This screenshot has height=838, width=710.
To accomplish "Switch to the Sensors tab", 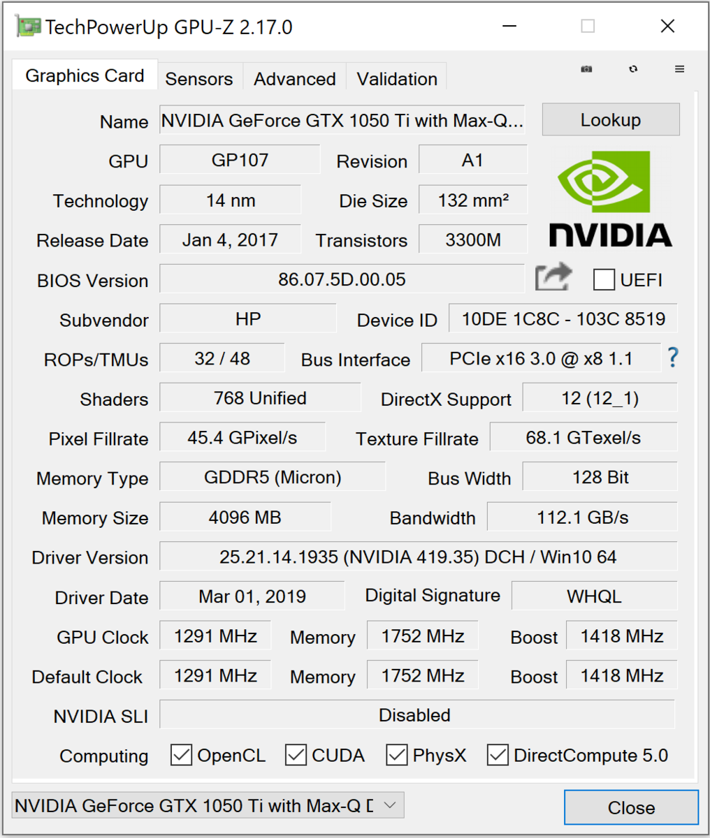I will coord(198,79).
